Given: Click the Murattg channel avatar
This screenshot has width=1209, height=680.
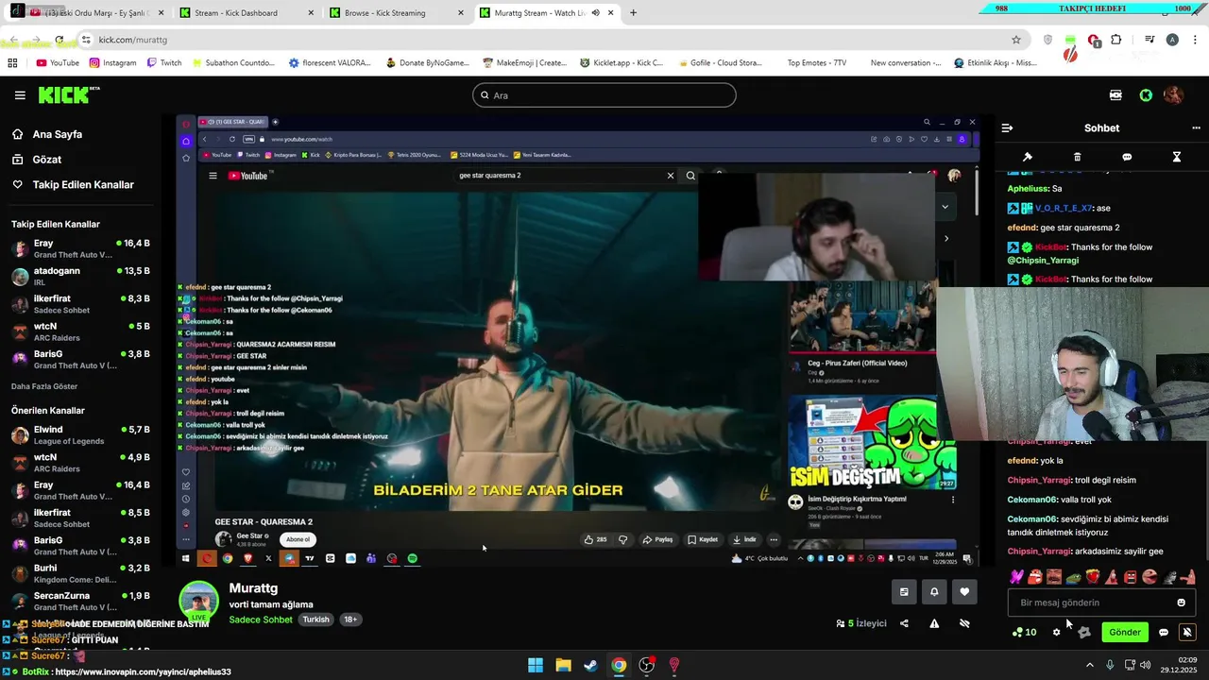Looking at the screenshot, I should click(x=199, y=601).
